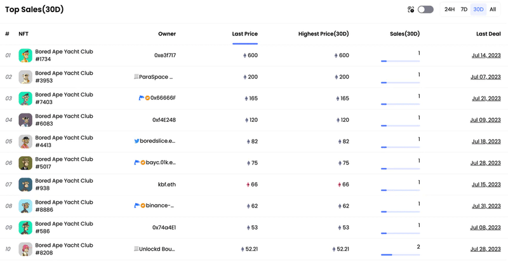The image size is (508, 262).
Task: Click Unlockd Bou... owner's gray icon
Action: pos(136,249)
